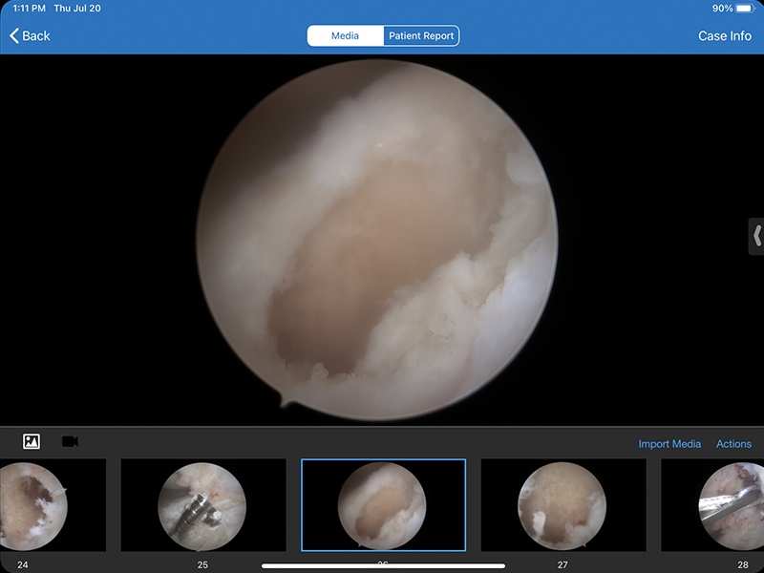Open Import Media
The image size is (764, 573).
(669, 444)
